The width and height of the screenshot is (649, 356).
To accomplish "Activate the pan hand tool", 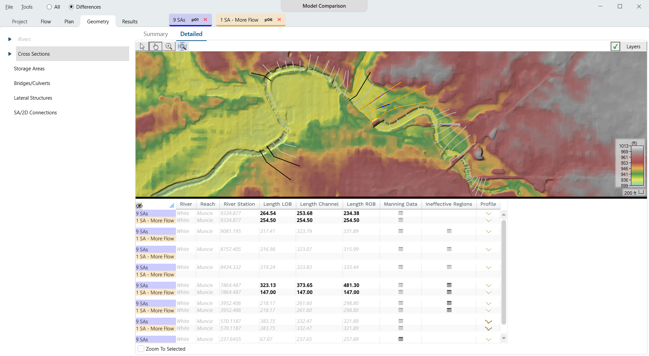I will pyautogui.click(x=155, y=46).
